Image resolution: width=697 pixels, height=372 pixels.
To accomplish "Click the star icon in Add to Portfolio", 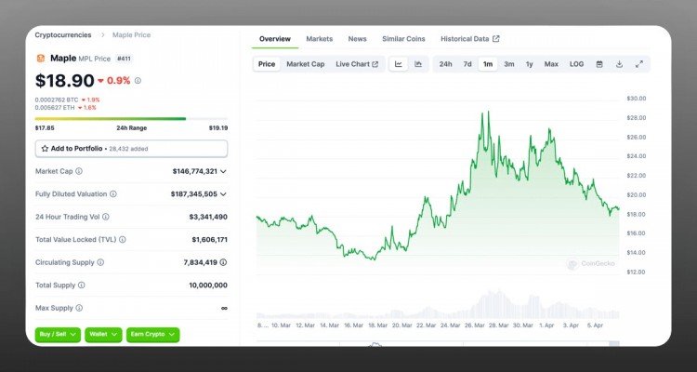I will coord(45,149).
